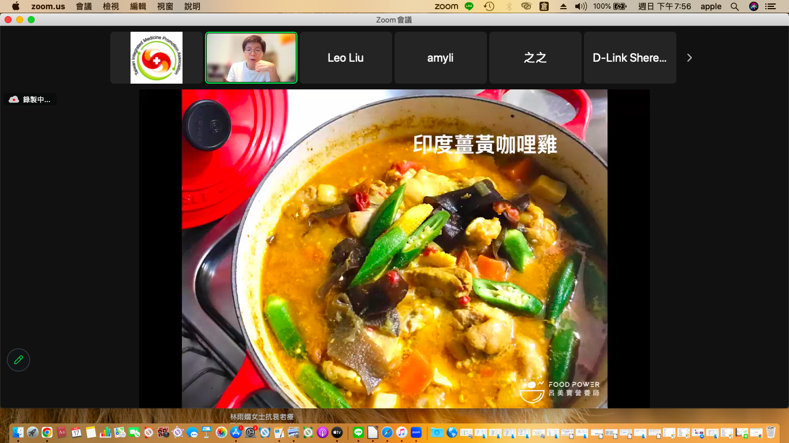Click the active speaker video thumbnail
Image resolution: width=789 pixels, height=443 pixels.
(x=251, y=58)
